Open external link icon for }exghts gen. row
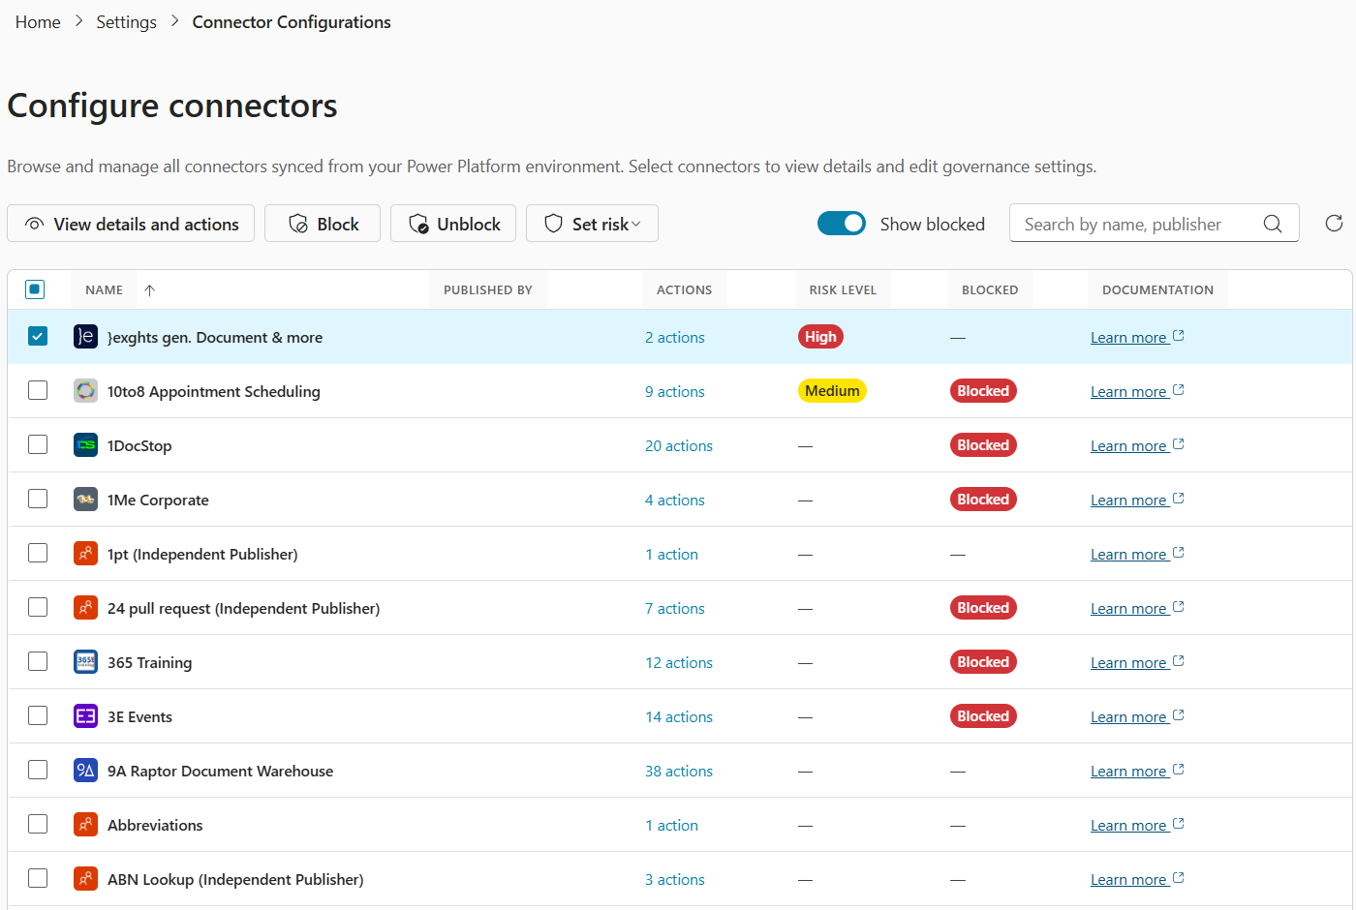 (1179, 336)
